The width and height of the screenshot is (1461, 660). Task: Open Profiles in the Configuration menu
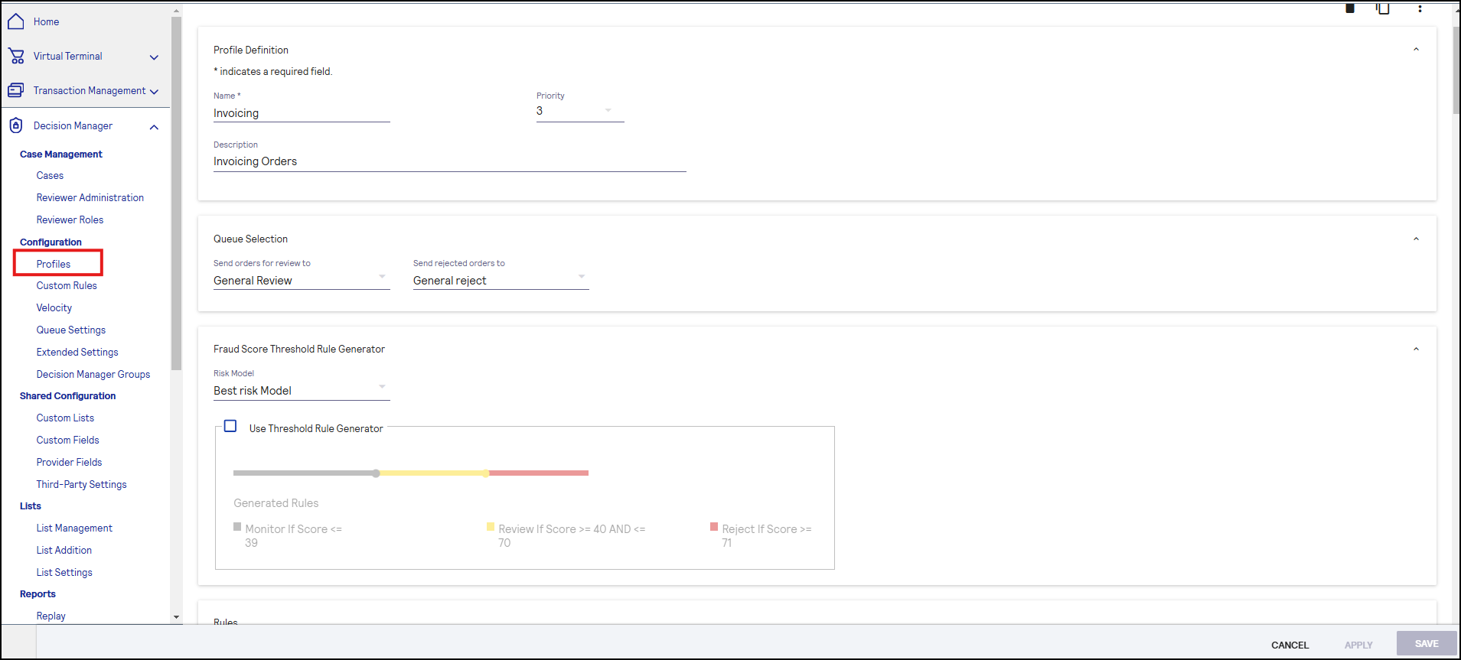54,264
